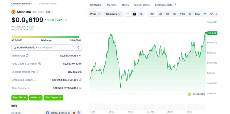
Task: Click the star in Add to Portfolio
Action: (x=15, y=48)
